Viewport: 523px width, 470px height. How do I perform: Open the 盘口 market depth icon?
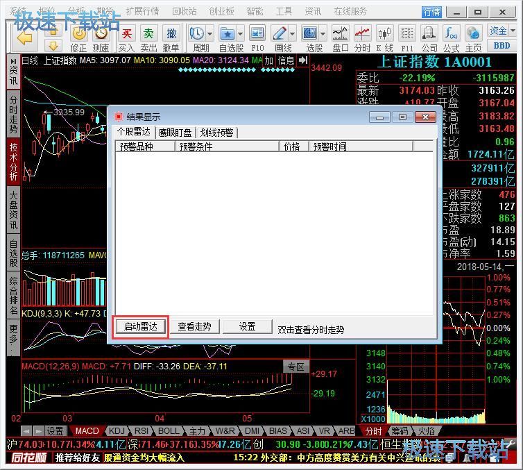pyautogui.click(x=340, y=37)
